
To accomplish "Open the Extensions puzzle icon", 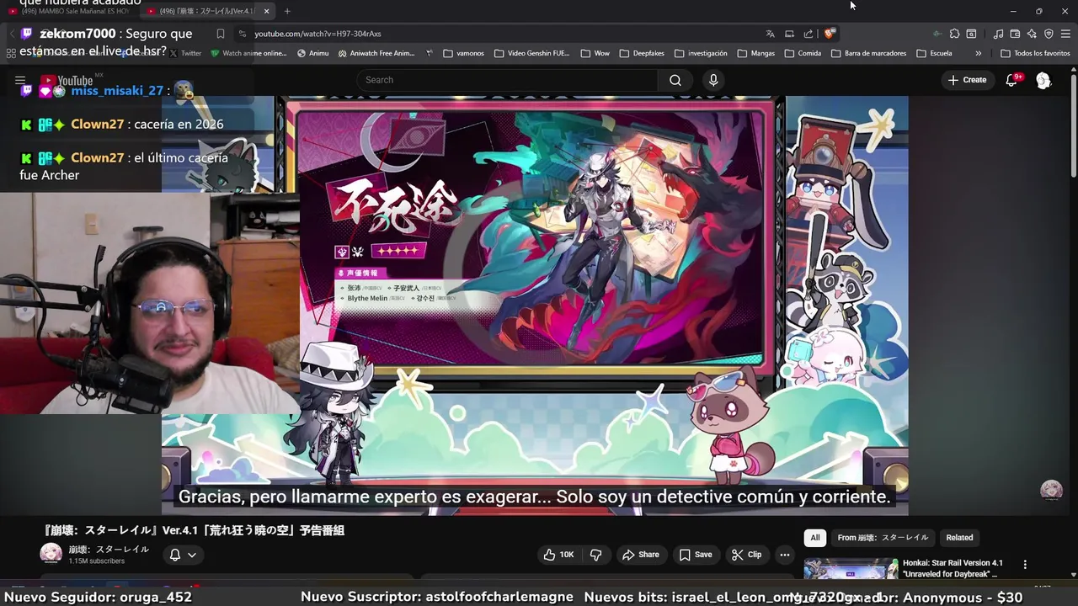I will coord(954,34).
